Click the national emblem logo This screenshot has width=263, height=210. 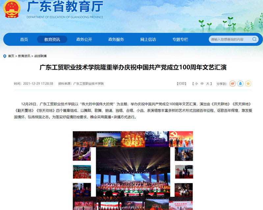(x=12, y=9)
